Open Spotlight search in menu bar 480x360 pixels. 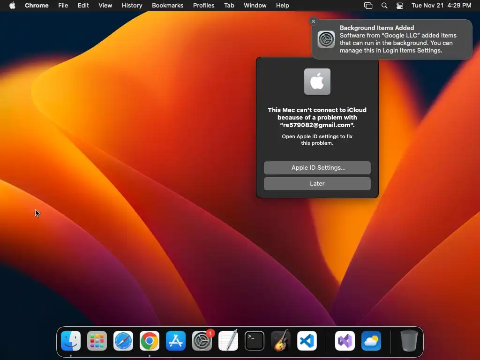click(x=384, y=6)
